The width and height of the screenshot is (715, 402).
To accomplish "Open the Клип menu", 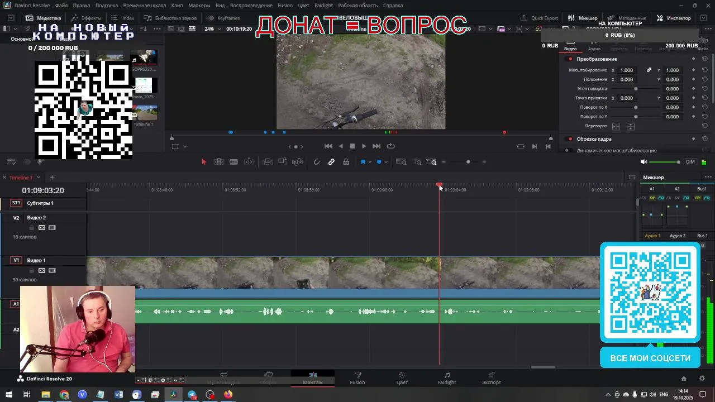I will (x=177, y=6).
